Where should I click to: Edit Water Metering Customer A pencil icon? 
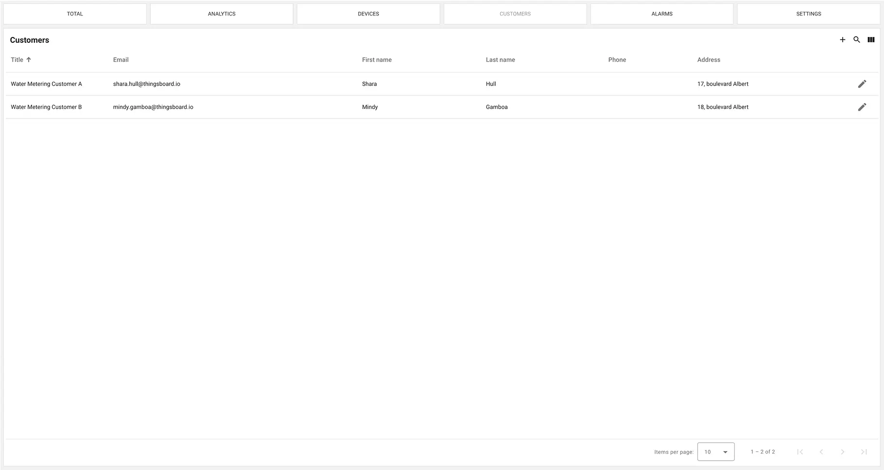click(862, 84)
